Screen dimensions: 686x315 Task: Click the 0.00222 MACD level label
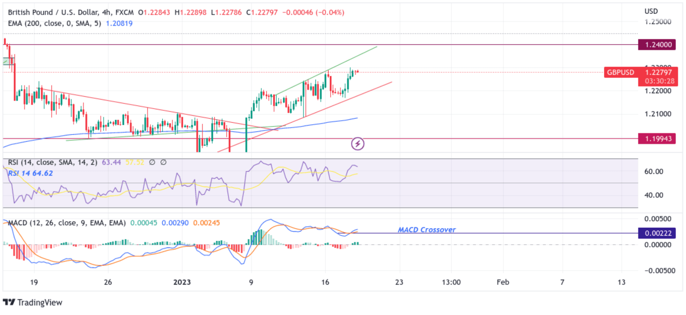point(657,233)
